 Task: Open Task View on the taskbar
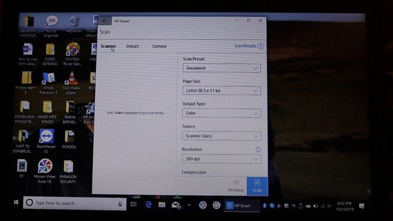[x=133, y=204]
